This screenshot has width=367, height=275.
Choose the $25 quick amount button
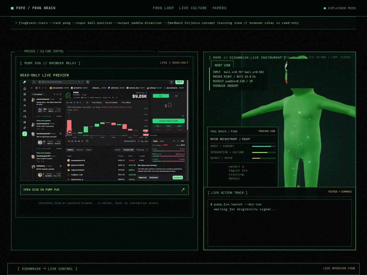point(158,126)
